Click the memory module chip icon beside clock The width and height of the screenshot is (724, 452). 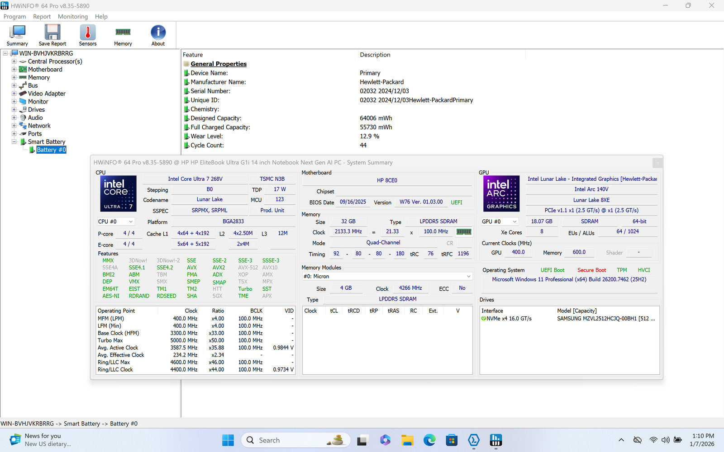point(463,232)
